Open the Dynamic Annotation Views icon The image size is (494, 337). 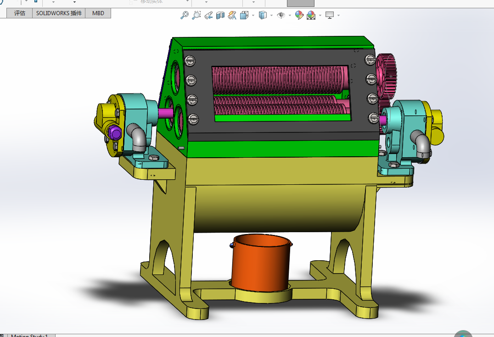(x=232, y=15)
